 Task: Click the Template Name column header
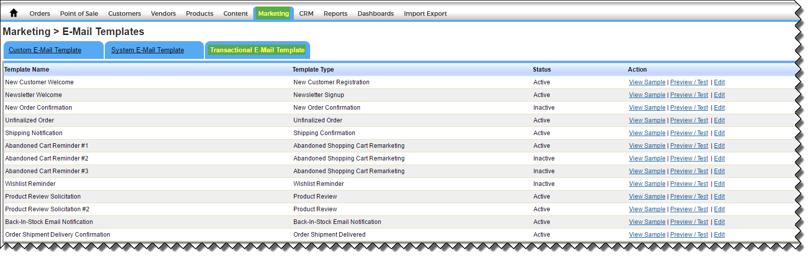[x=27, y=70]
